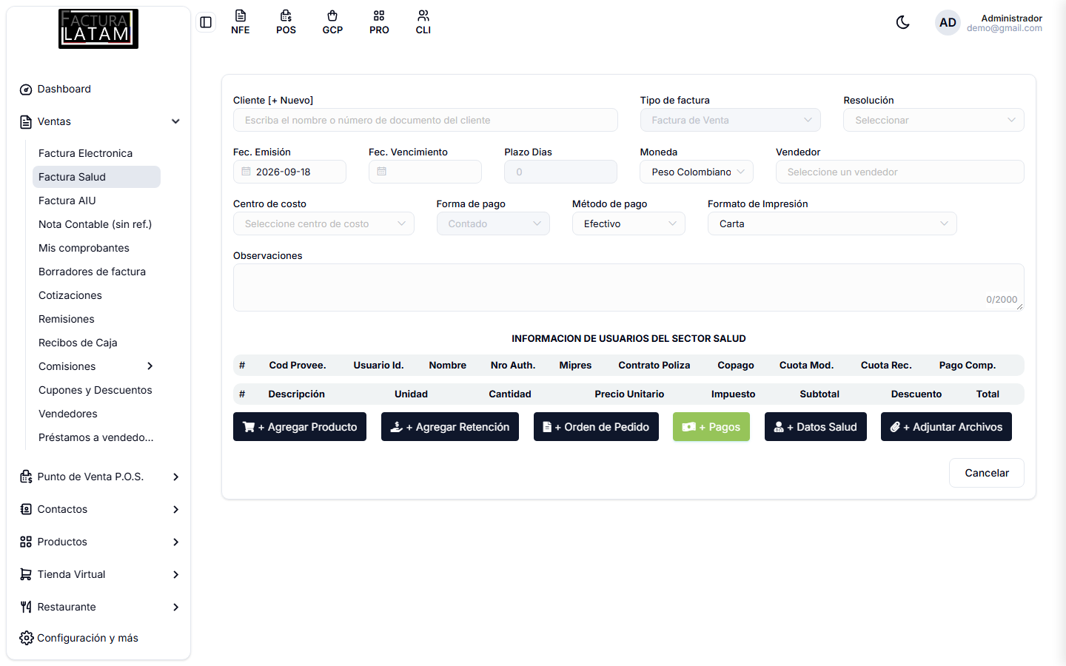The height and width of the screenshot is (666, 1066).
Task: Expand the Productos menu
Action: point(98,542)
